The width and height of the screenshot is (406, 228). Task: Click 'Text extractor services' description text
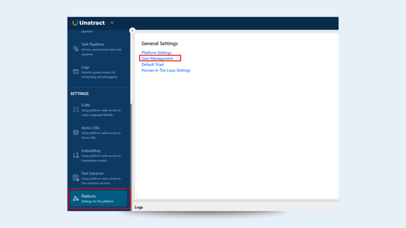(x=96, y=183)
